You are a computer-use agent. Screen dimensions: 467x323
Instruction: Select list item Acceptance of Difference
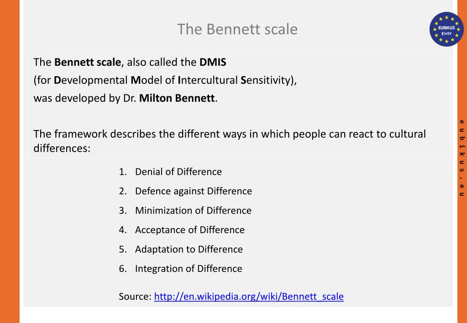[x=190, y=230]
